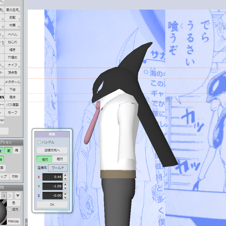Image resolution: width=226 pixels, height=226 pixels.
Task: Enable the ハンドル checkbox in 移動 panel
Action: coord(39,142)
